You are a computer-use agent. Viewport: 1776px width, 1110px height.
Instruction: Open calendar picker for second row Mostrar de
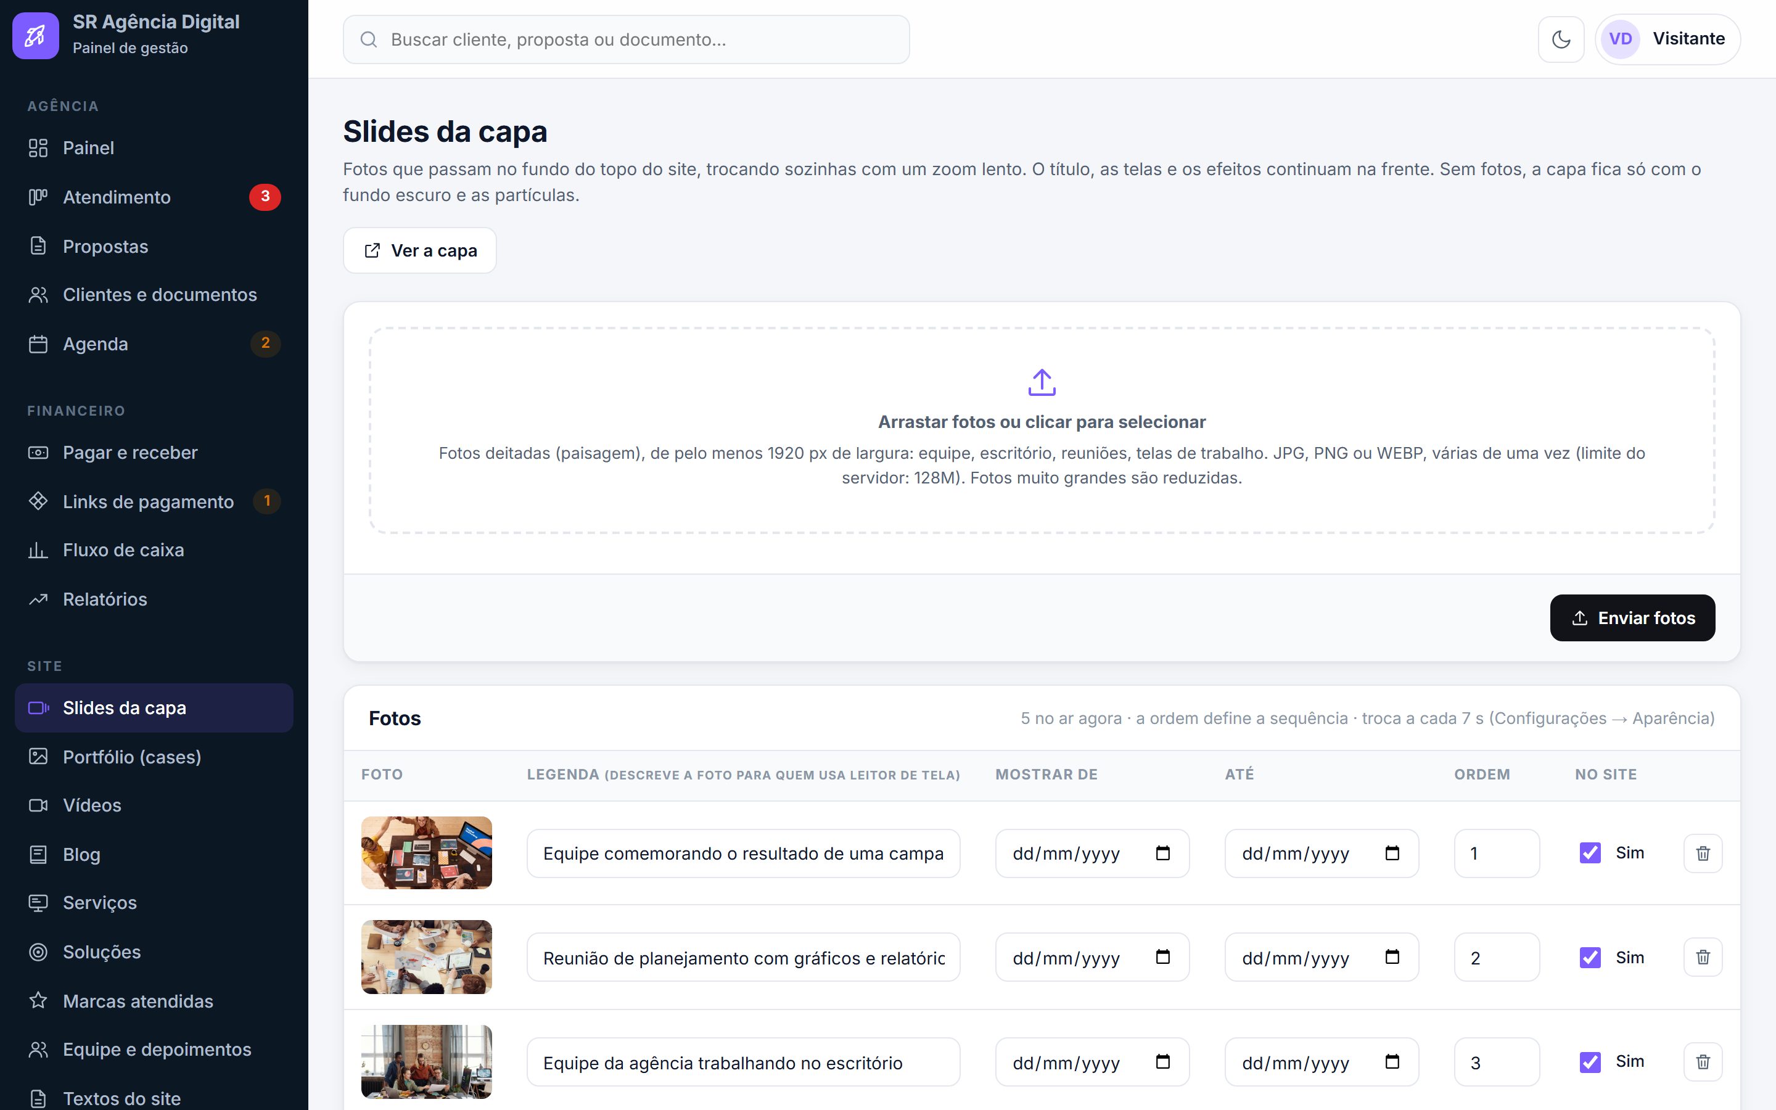click(1162, 957)
